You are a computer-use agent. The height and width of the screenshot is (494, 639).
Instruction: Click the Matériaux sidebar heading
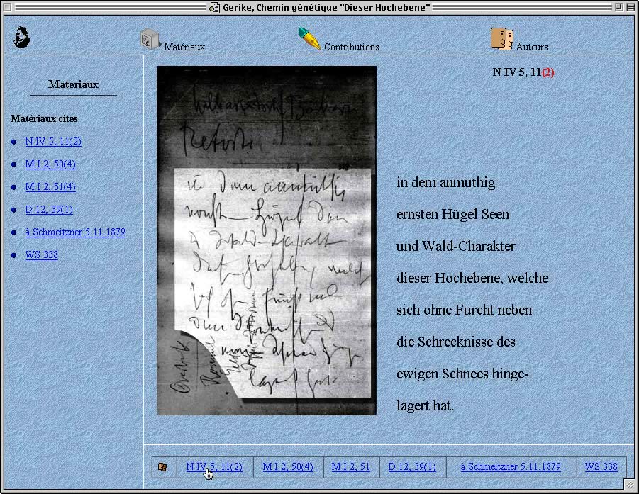73,84
